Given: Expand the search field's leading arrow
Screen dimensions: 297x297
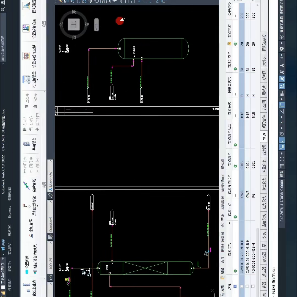Looking at the screenshot, I should pyautogui.click(x=3, y=64).
